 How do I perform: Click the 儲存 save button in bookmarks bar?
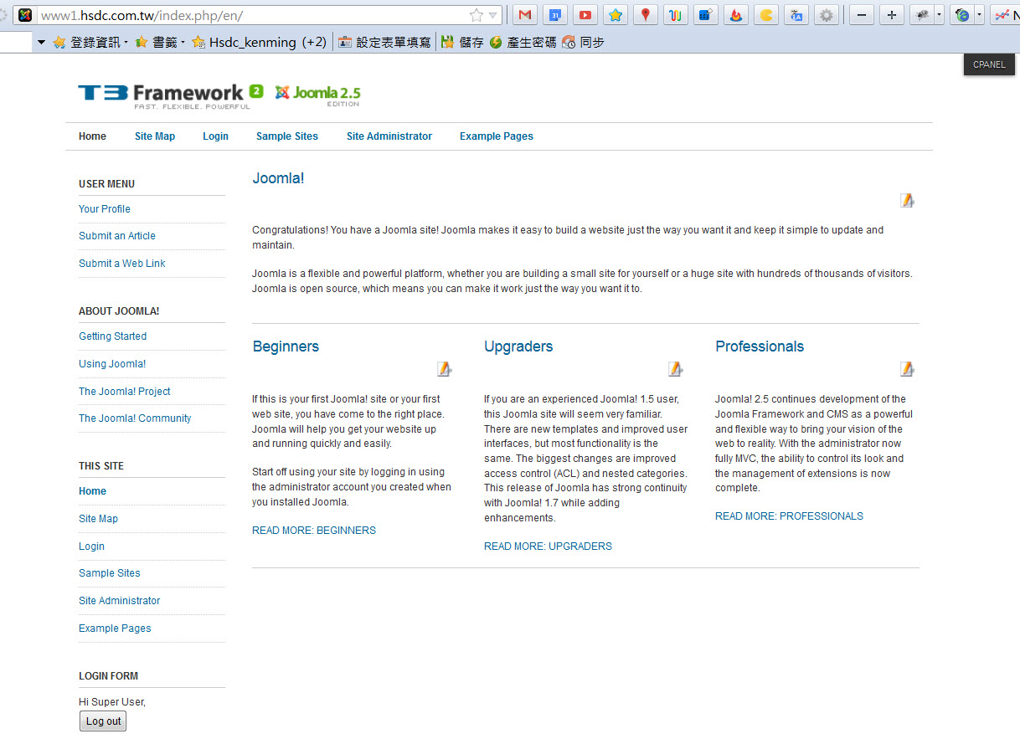tap(463, 42)
